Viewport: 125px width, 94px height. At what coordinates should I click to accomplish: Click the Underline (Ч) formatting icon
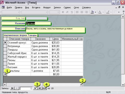point(72,12)
